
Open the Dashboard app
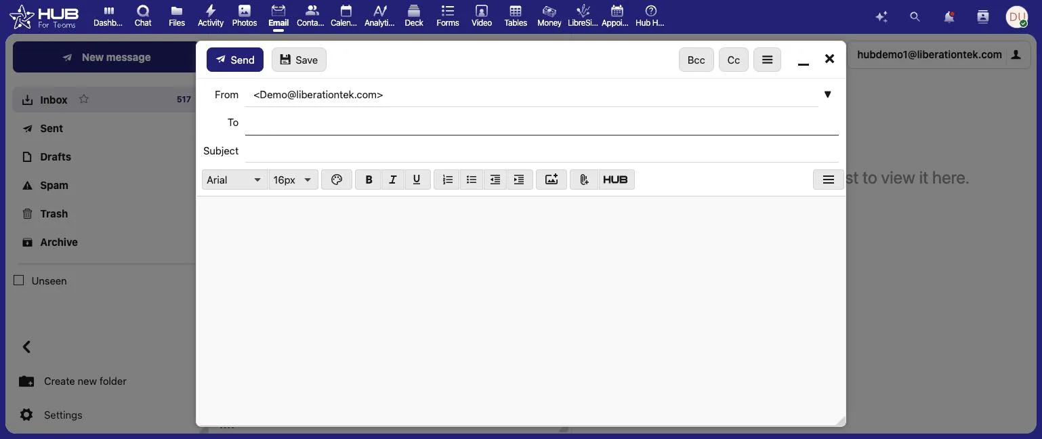108,16
